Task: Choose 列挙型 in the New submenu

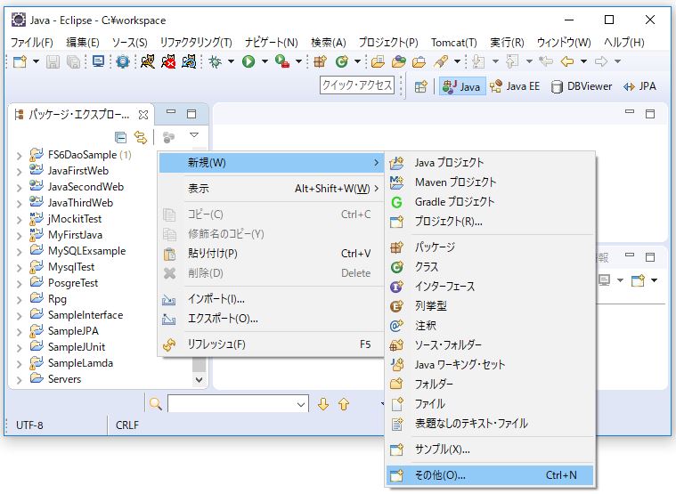Action: tap(490, 306)
